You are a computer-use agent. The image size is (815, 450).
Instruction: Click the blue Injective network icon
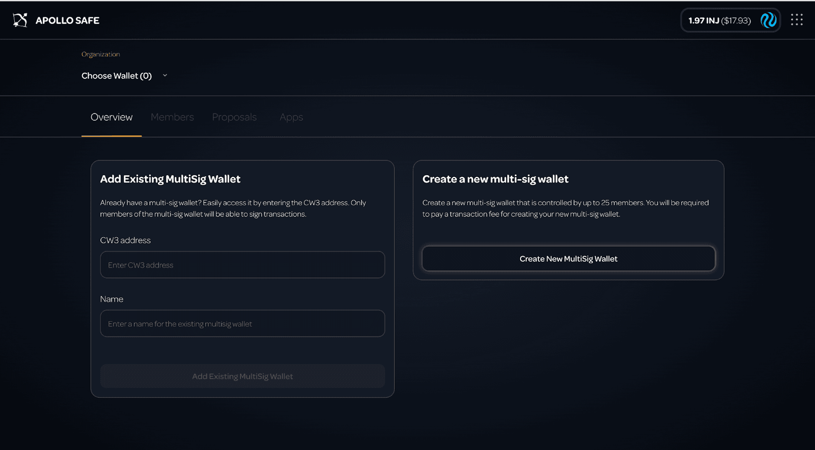768,20
